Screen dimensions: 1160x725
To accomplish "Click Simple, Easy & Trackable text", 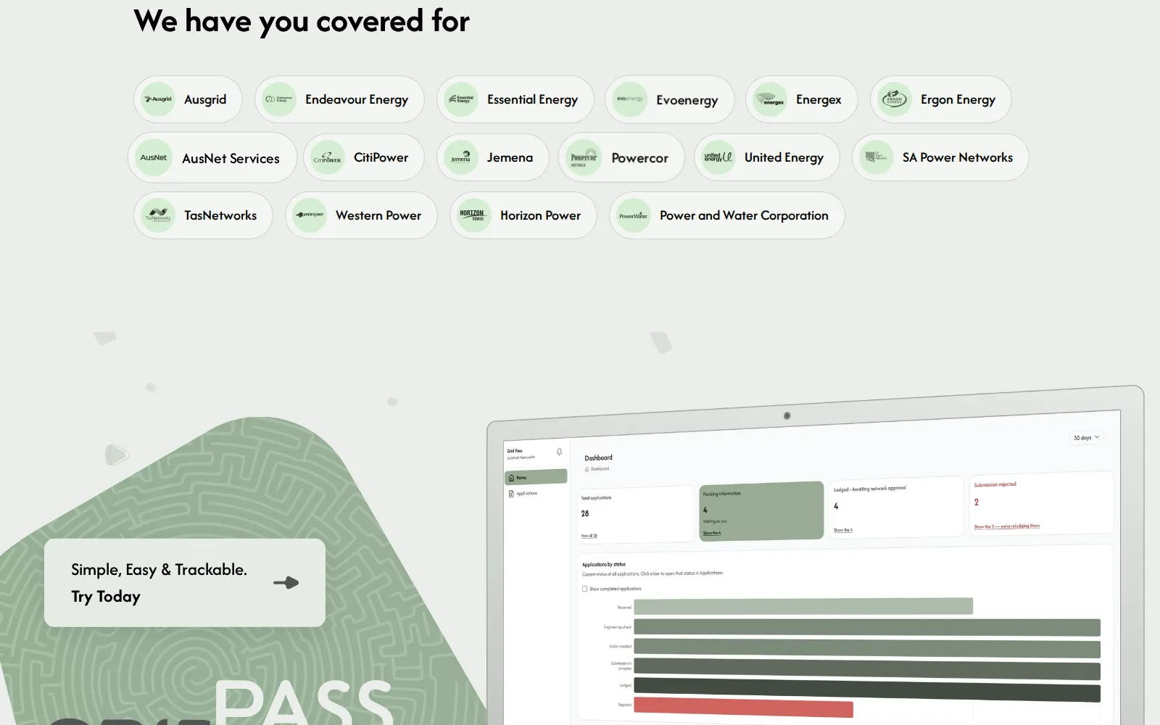I will [x=159, y=570].
